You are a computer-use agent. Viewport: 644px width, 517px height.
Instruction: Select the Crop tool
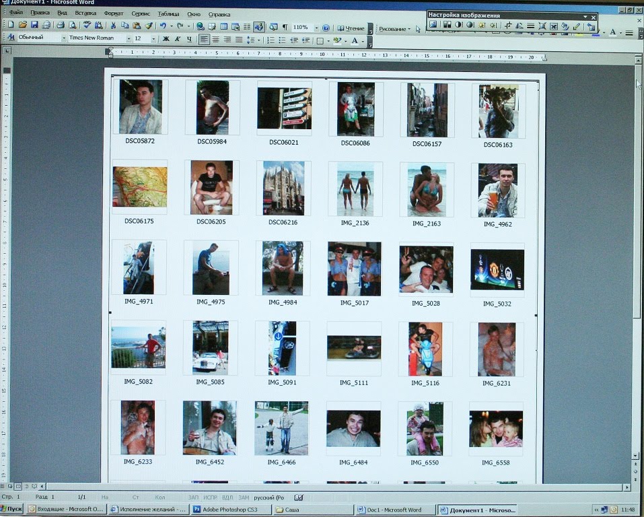pyautogui.click(x=508, y=26)
